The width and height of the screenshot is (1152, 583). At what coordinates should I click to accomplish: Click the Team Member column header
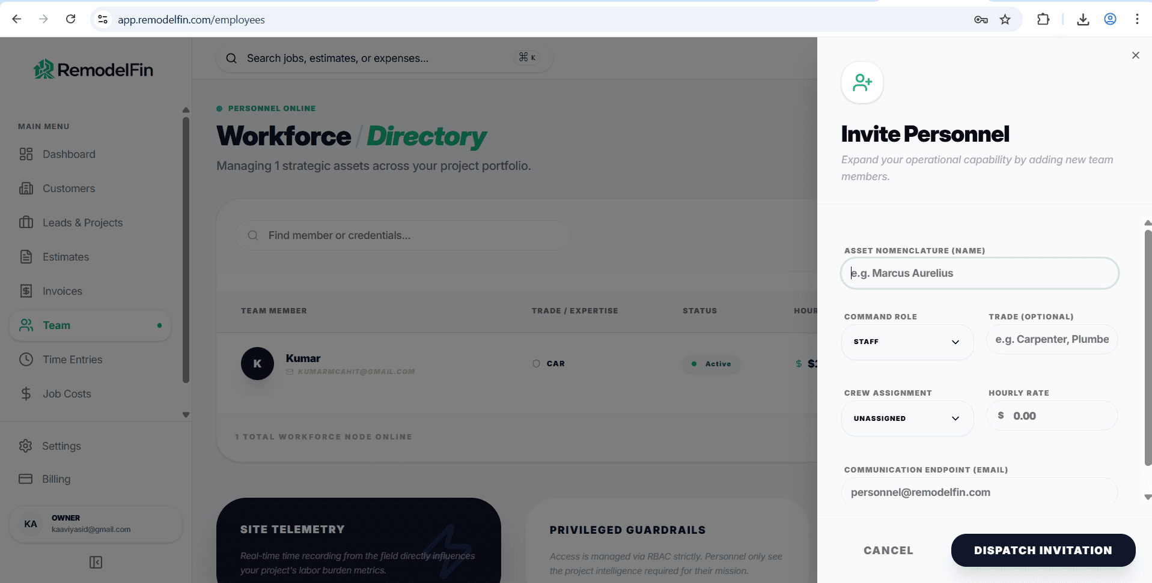click(274, 310)
